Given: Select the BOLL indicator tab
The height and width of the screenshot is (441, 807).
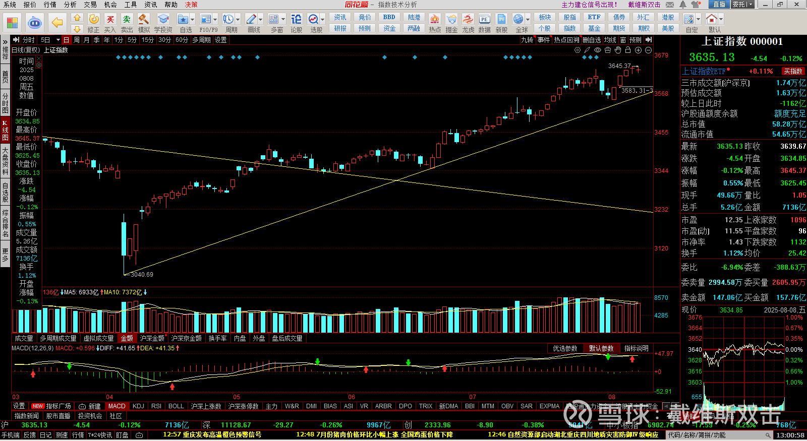Looking at the screenshot, I should (176, 406).
